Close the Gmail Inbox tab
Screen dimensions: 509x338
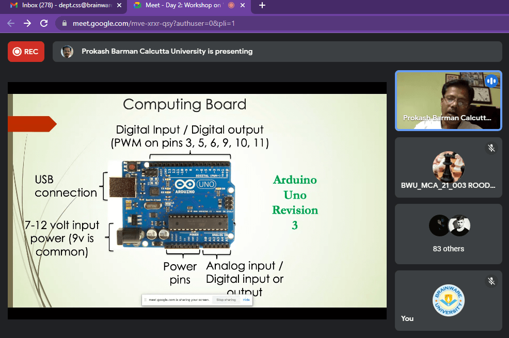(119, 6)
